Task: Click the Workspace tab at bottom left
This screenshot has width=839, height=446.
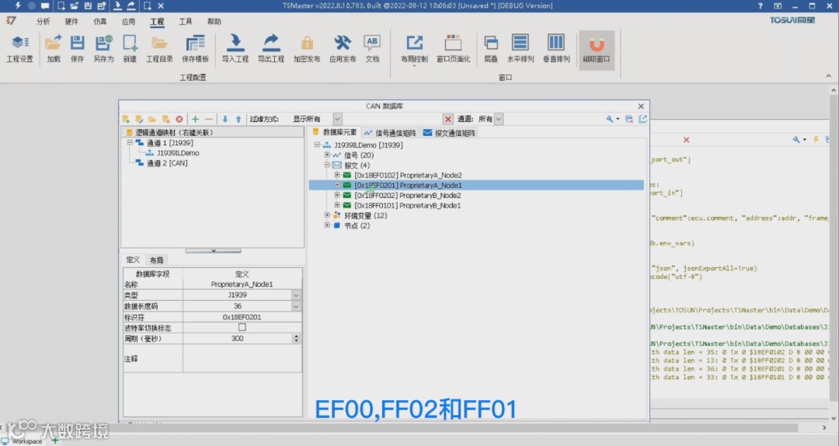Action: (x=22, y=441)
